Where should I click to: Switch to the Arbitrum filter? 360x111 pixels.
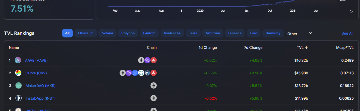(213, 33)
